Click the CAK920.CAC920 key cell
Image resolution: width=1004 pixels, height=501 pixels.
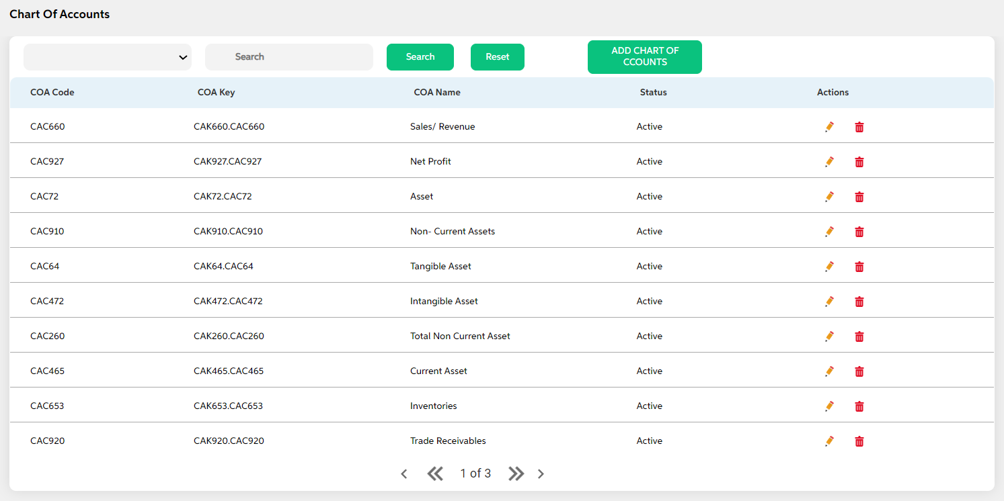click(229, 441)
